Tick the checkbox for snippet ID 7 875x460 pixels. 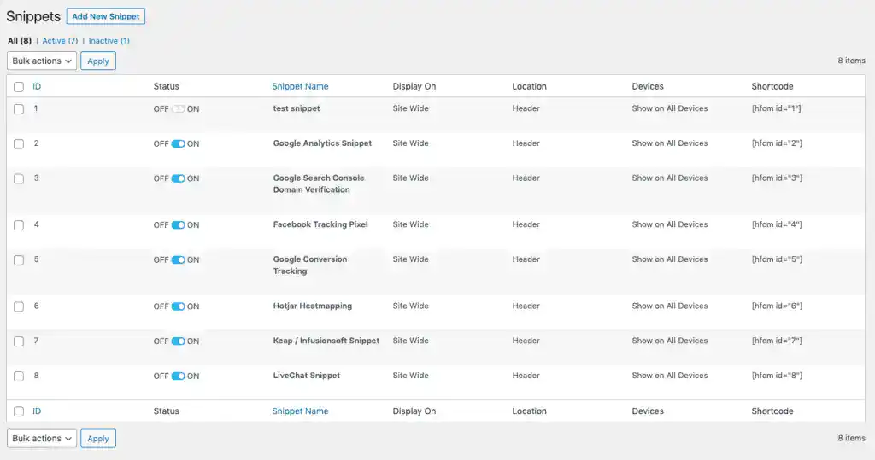(19, 341)
